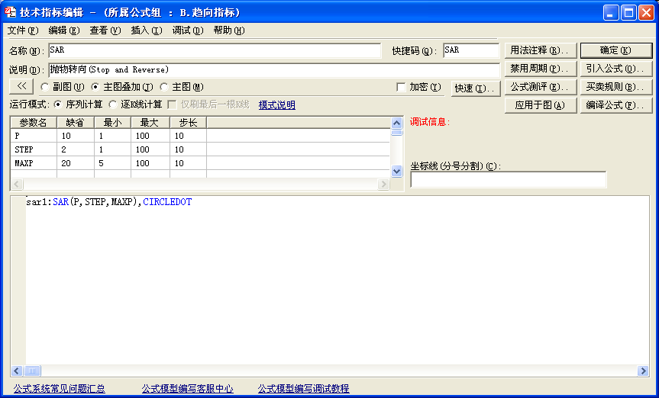Maximize the 技术指标编辑 window

tap(628, 13)
